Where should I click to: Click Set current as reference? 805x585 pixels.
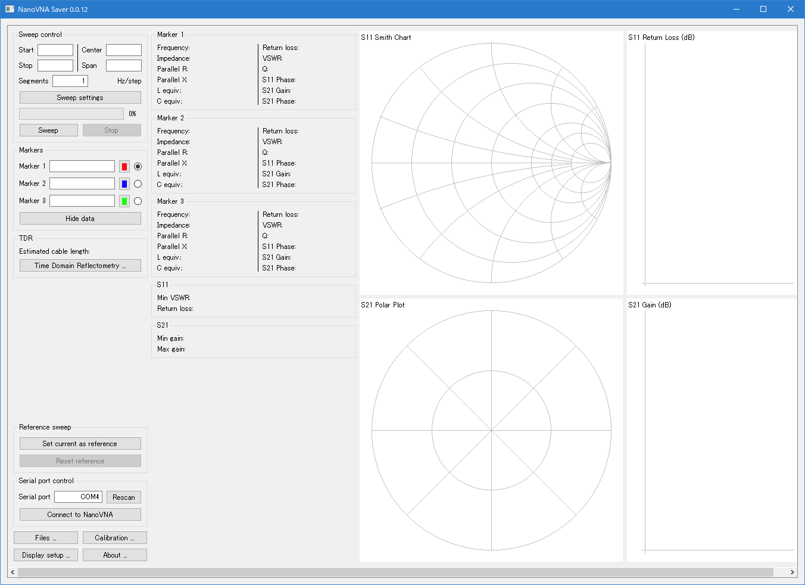[x=80, y=444]
